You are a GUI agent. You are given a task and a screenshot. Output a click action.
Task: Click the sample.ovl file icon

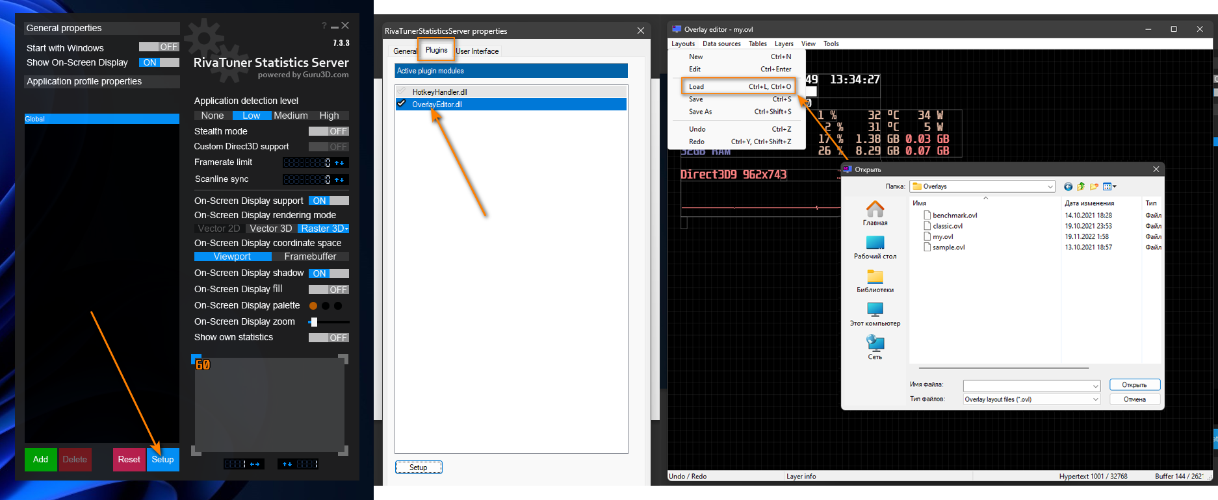(x=927, y=247)
